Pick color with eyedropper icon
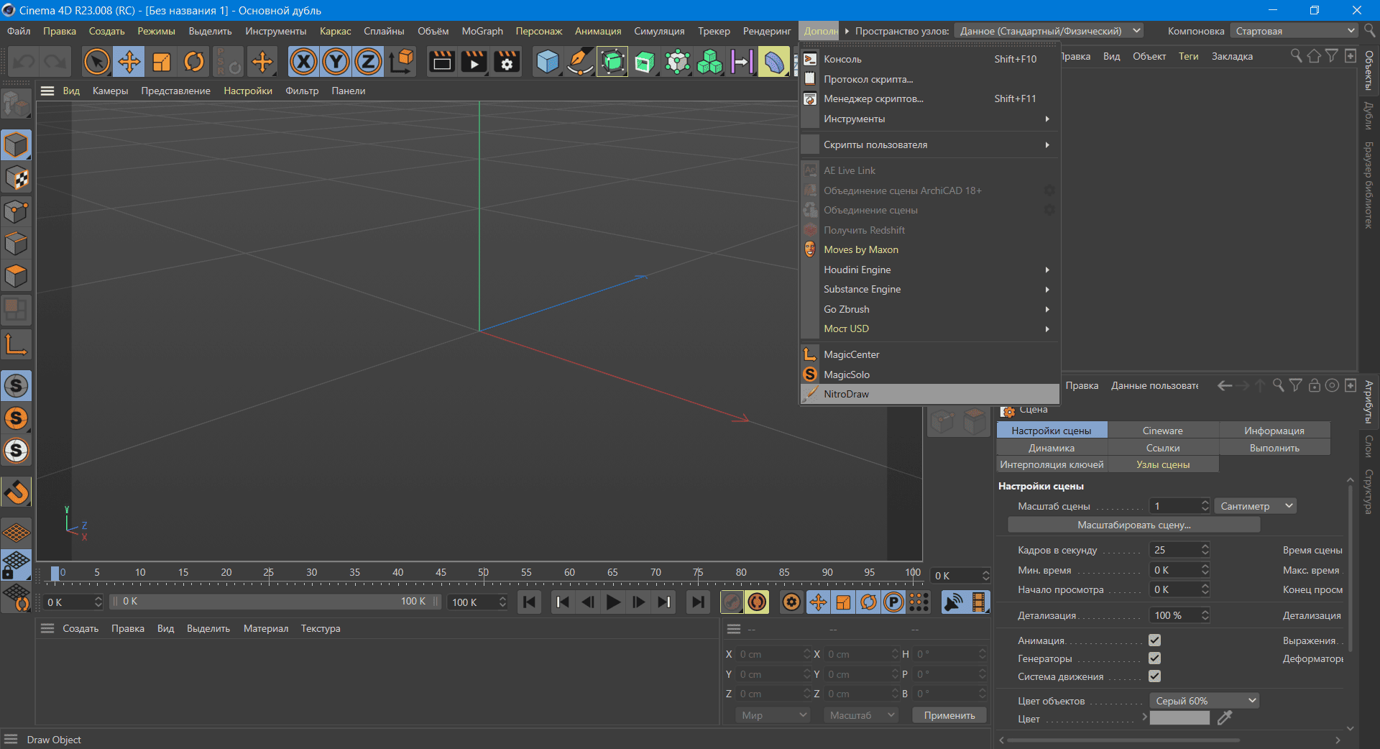The height and width of the screenshot is (749, 1380). (1225, 717)
